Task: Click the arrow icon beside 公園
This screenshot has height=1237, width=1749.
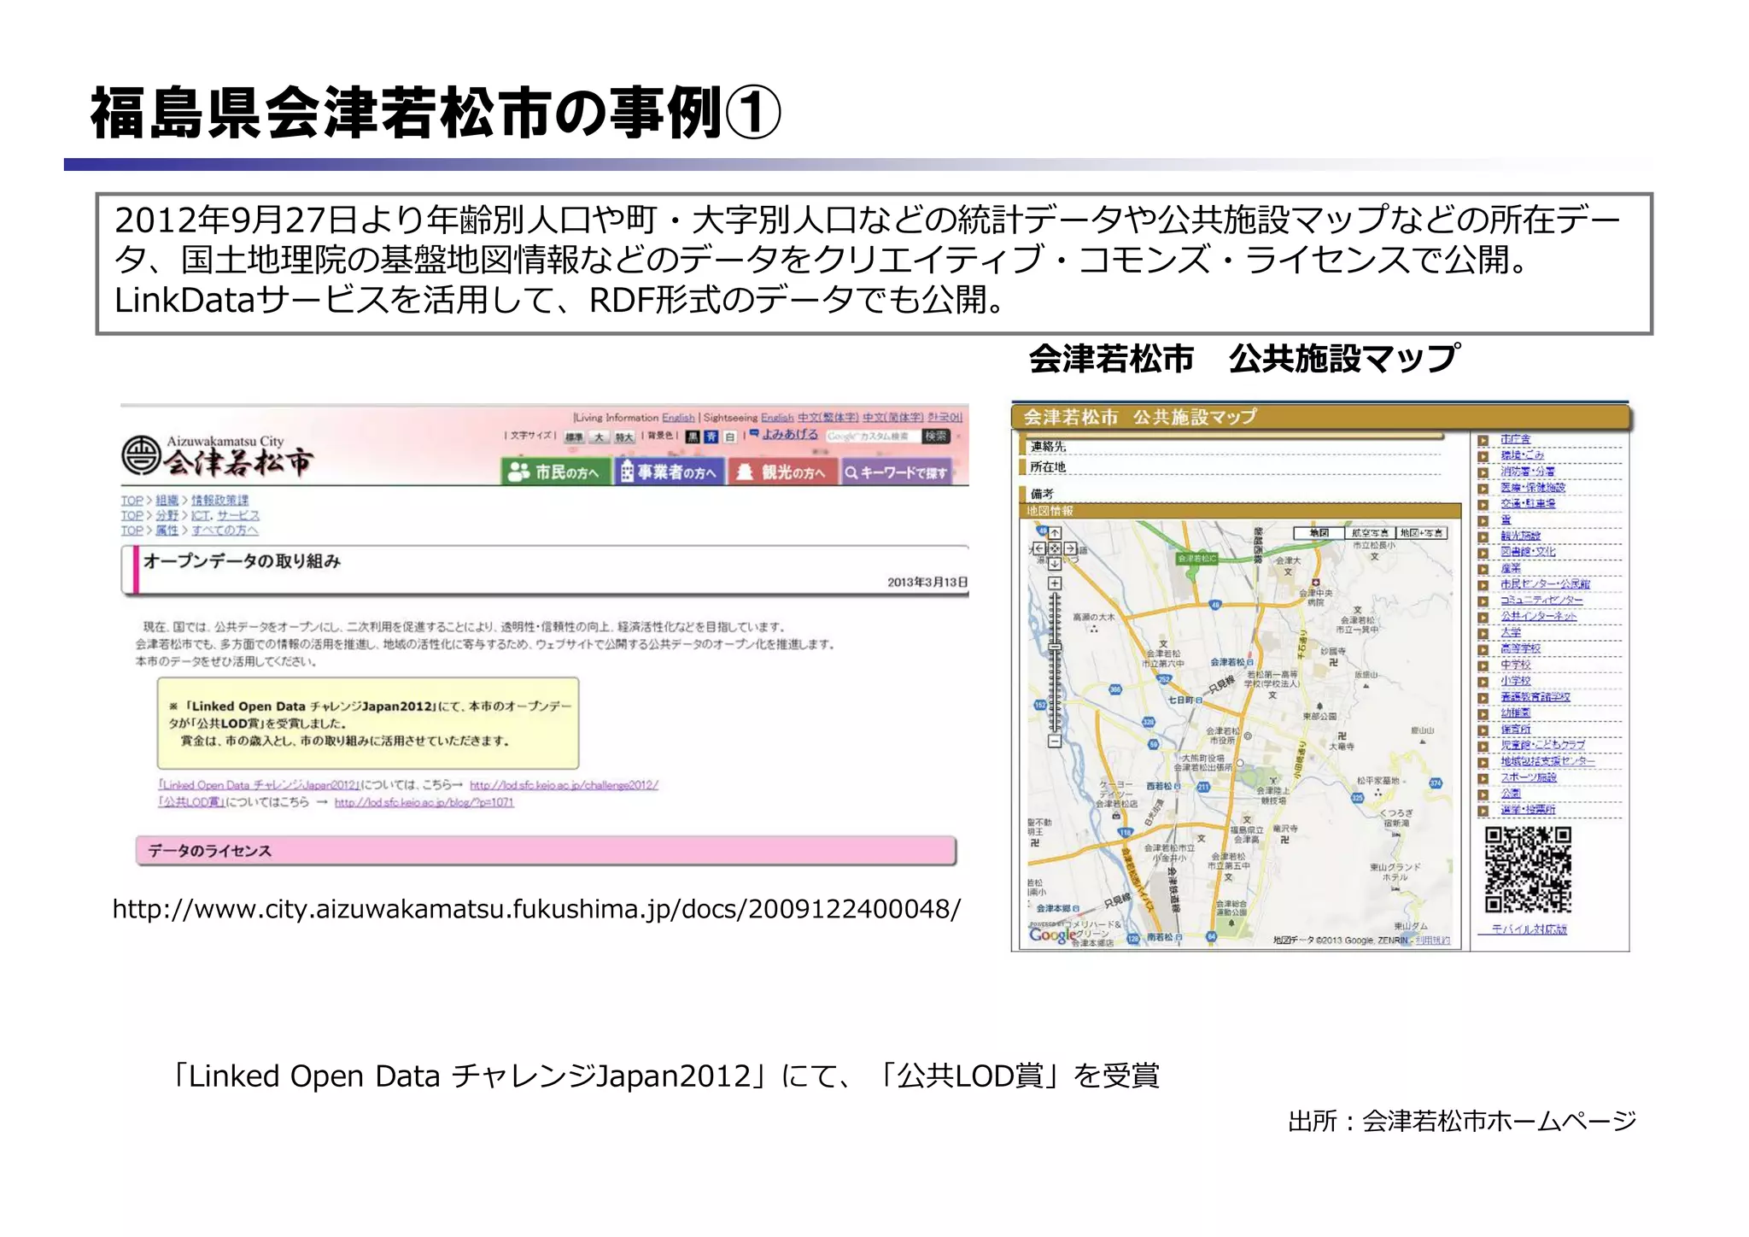Action: 1483,794
